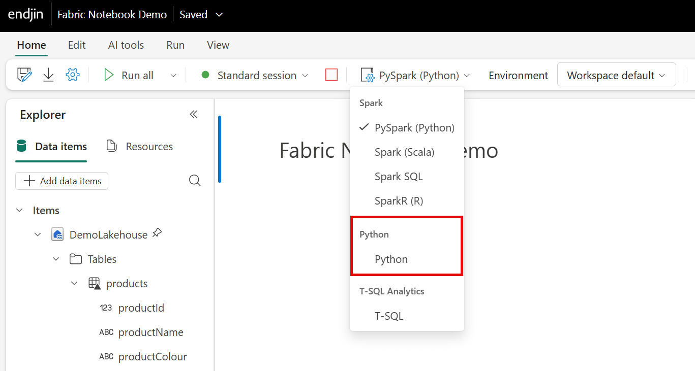Click the red stop session square
The width and height of the screenshot is (695, 371).
tap(331, 75)
